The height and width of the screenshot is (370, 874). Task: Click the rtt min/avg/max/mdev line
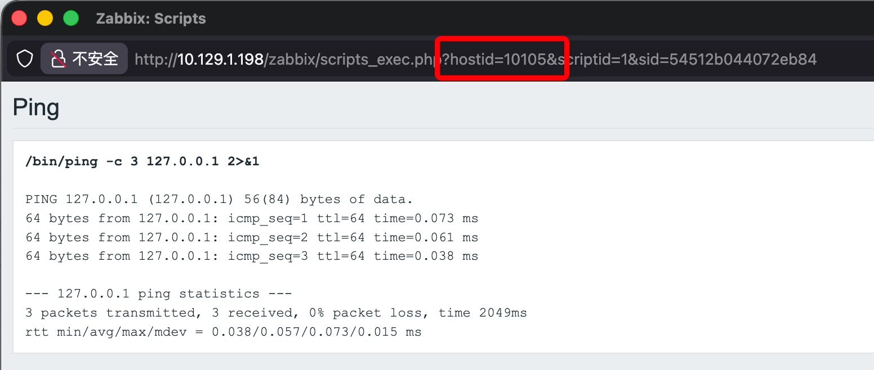pos(223,332)
